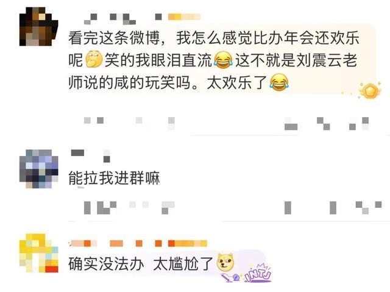390x292 pixels.
Task: Select the comment text 能拉我进群嘛
Action: point(114,178)
